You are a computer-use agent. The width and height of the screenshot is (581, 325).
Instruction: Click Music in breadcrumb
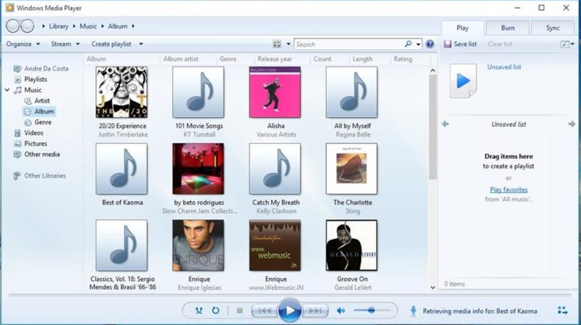(88, 26)
